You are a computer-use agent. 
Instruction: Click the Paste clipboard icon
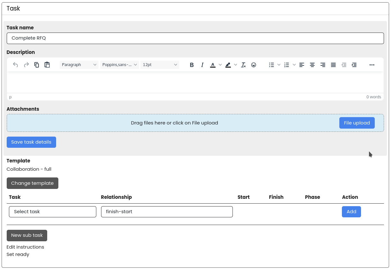click(47, 65)
